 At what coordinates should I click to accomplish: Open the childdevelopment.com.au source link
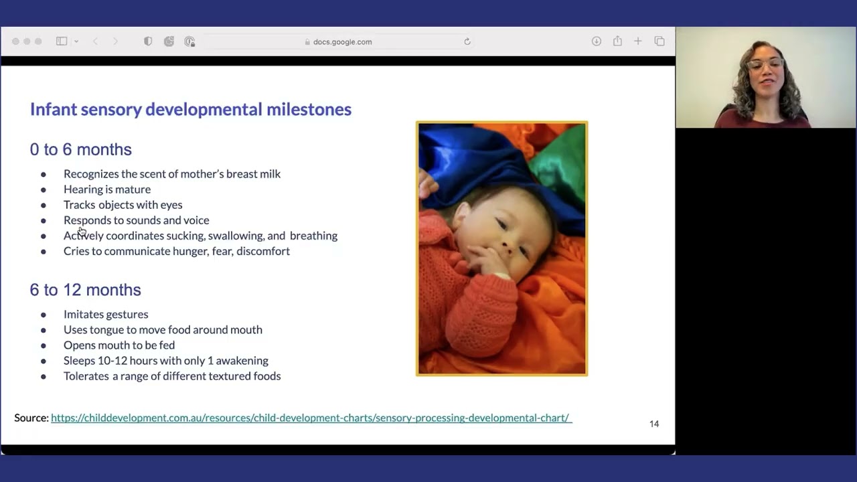pos(311,418)
